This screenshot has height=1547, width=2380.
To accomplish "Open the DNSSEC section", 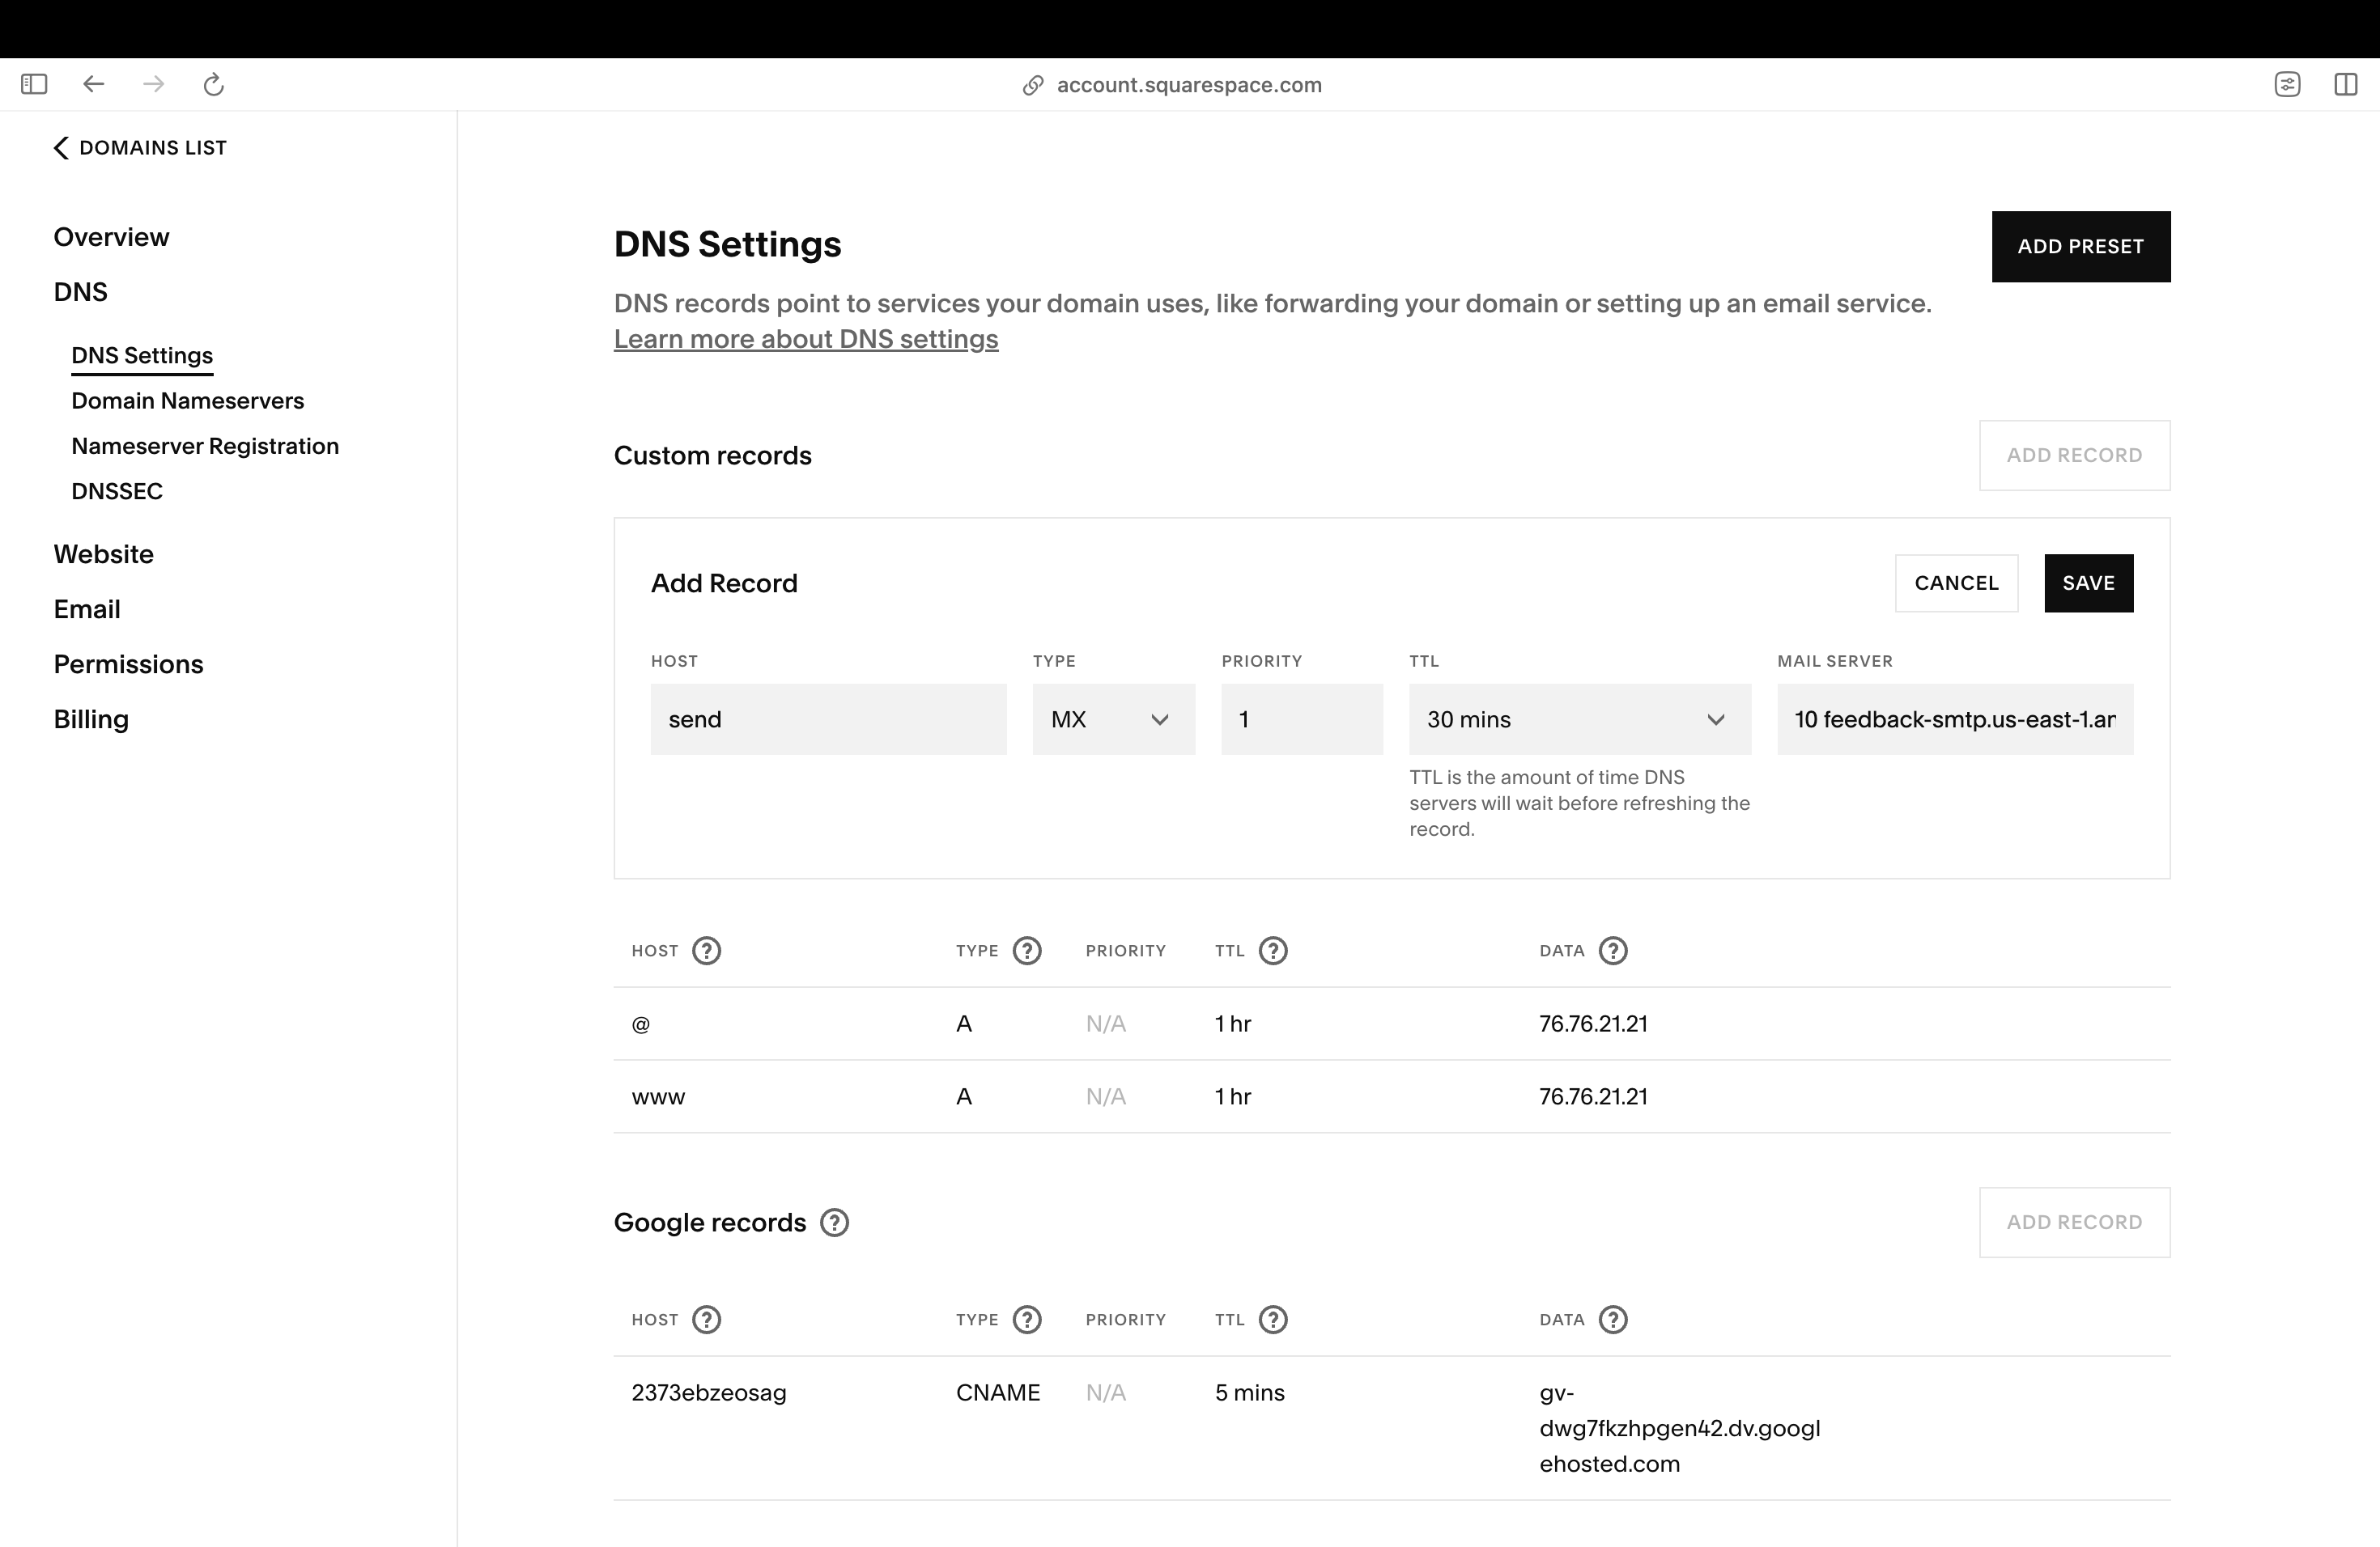I will 116,490.
